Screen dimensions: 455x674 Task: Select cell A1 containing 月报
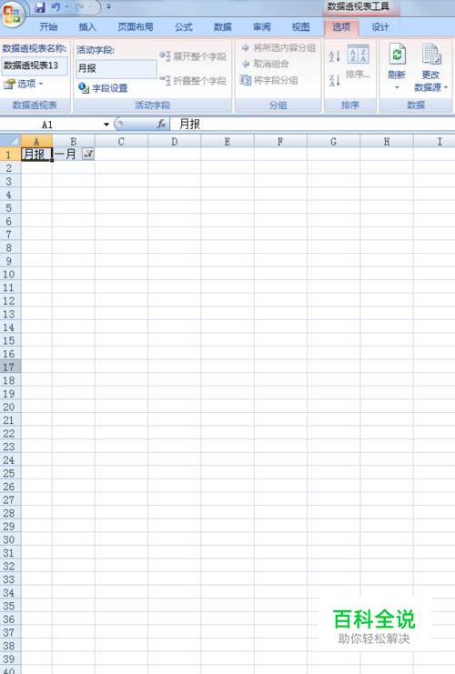click(x=36, y=155)
